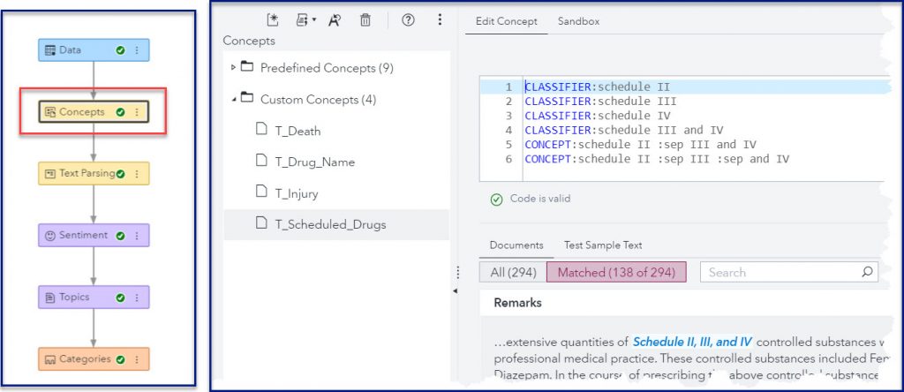Click code line 3 CLASSIFIER:schedule IV

click(598, 116)
